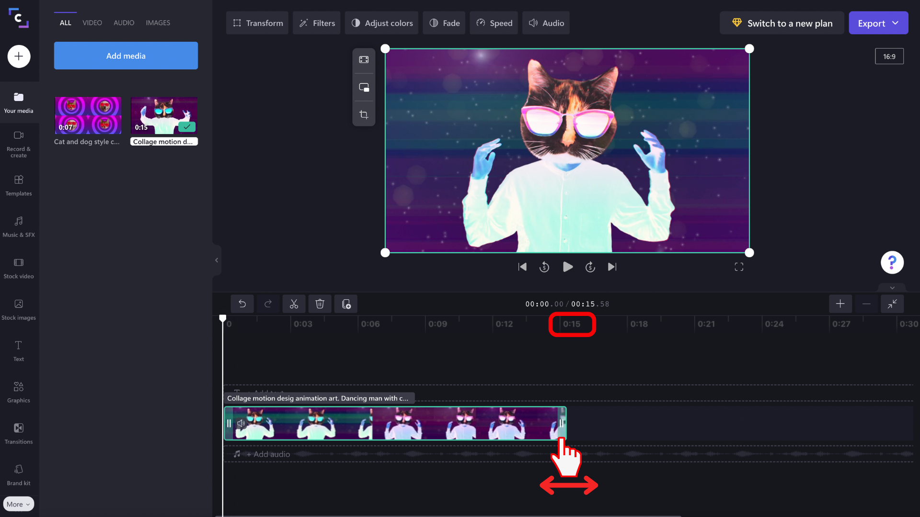Screen dimensions: 920x517
Task: Enable the Fade effect option
Action: pyautogui.click(x=444, y=22)
